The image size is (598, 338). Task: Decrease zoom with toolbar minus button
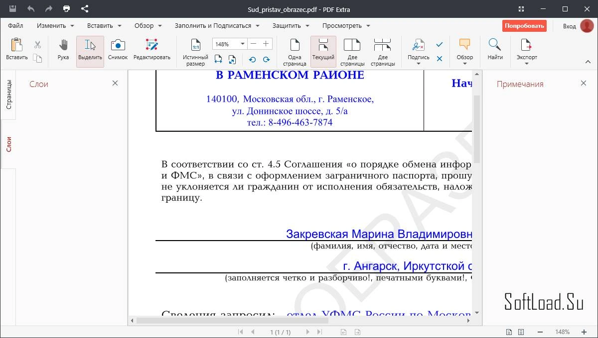point(254,44)
